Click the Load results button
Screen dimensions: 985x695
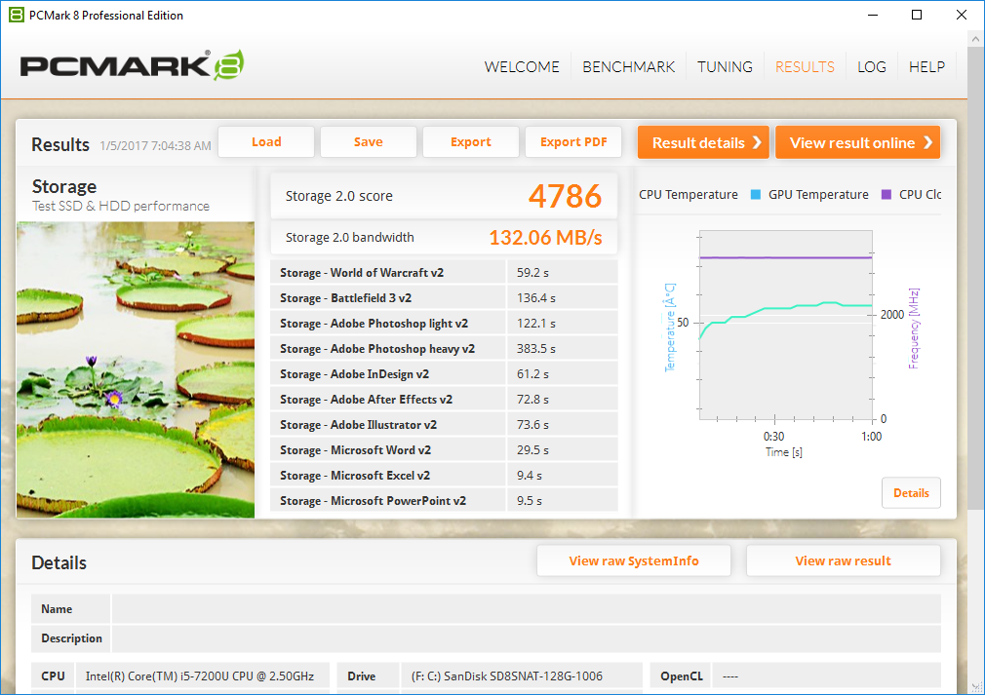(x=266, y=142)
